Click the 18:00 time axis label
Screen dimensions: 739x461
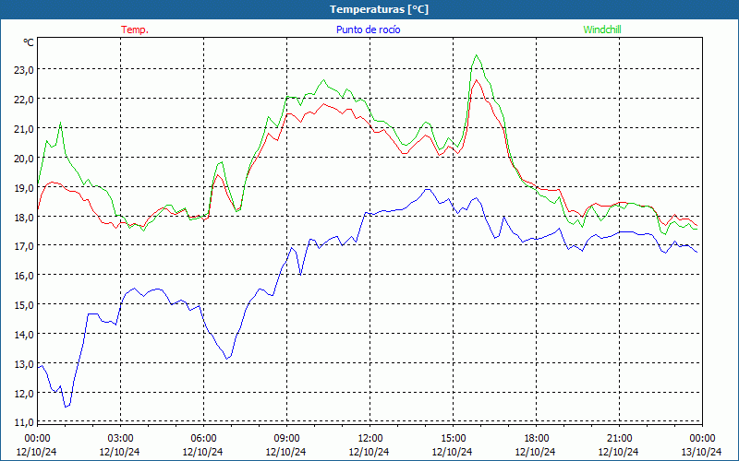536,438
